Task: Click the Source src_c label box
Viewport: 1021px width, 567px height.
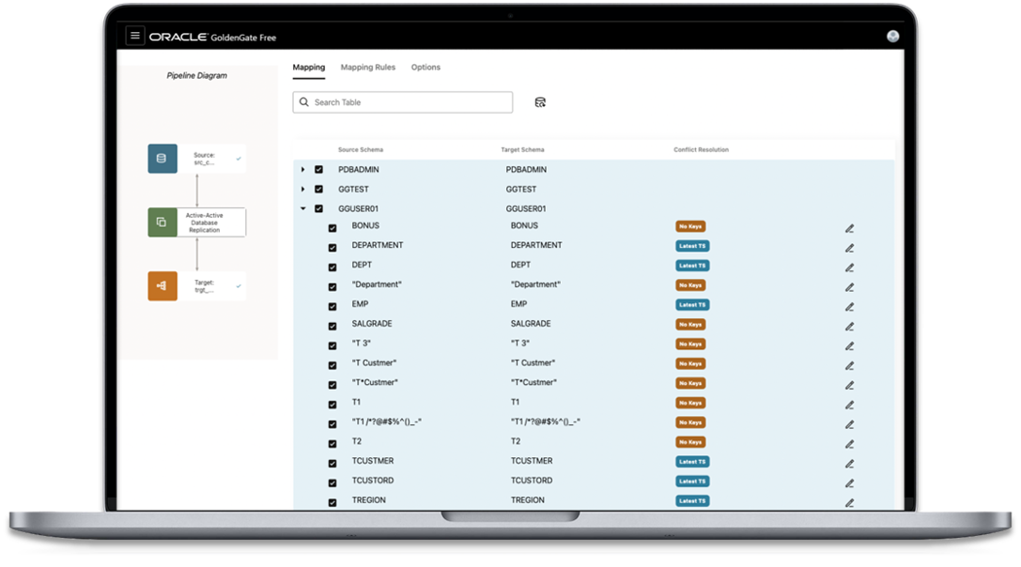Action: 212,159
